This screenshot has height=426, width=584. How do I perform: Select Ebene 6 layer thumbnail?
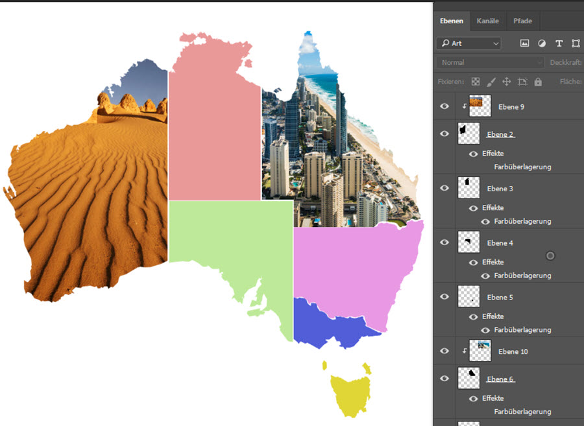tap(468, 378)
